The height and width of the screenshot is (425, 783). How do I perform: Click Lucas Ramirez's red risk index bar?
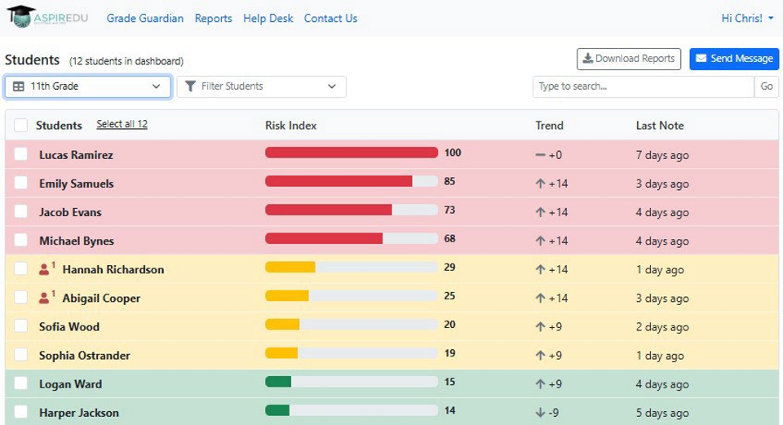352,153
